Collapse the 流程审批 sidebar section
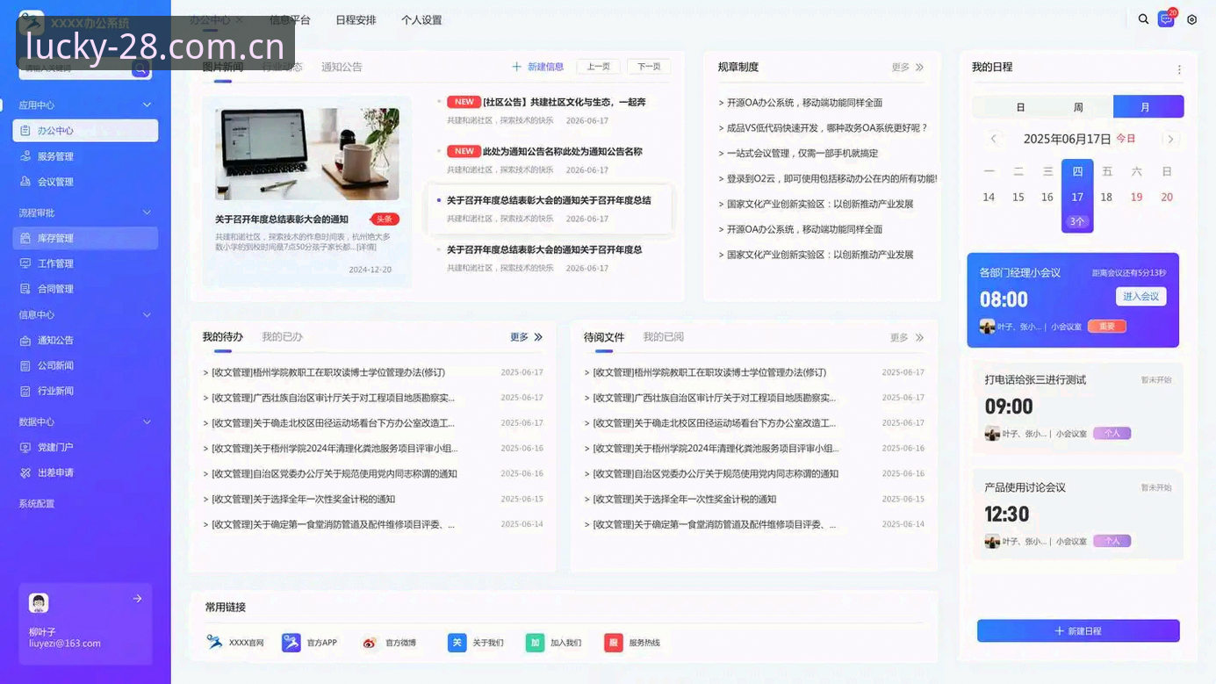Screen dimensions: 1216x684 pos(147,212)
